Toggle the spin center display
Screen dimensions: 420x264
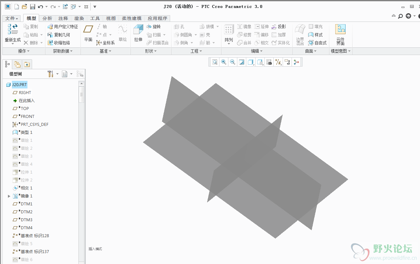[x=296, y=62]
